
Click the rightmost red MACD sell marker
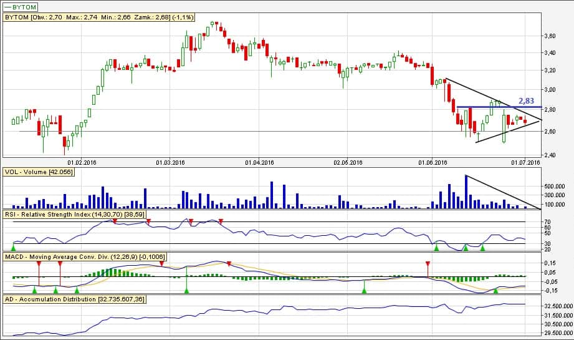coord(428,265)
